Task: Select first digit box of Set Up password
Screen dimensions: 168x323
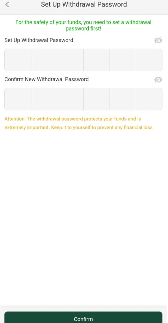Action: click(x=18, y=60)
